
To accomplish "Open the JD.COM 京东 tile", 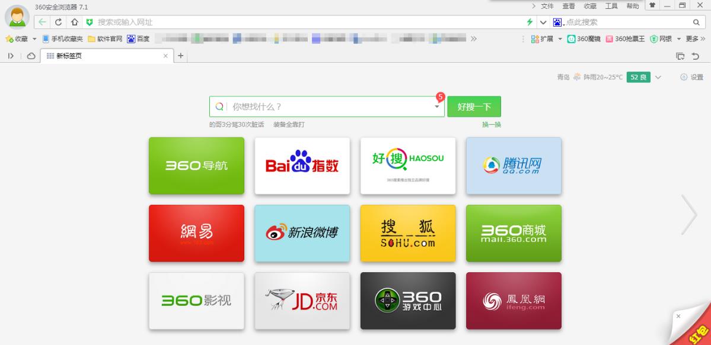I will click(302, 301).
